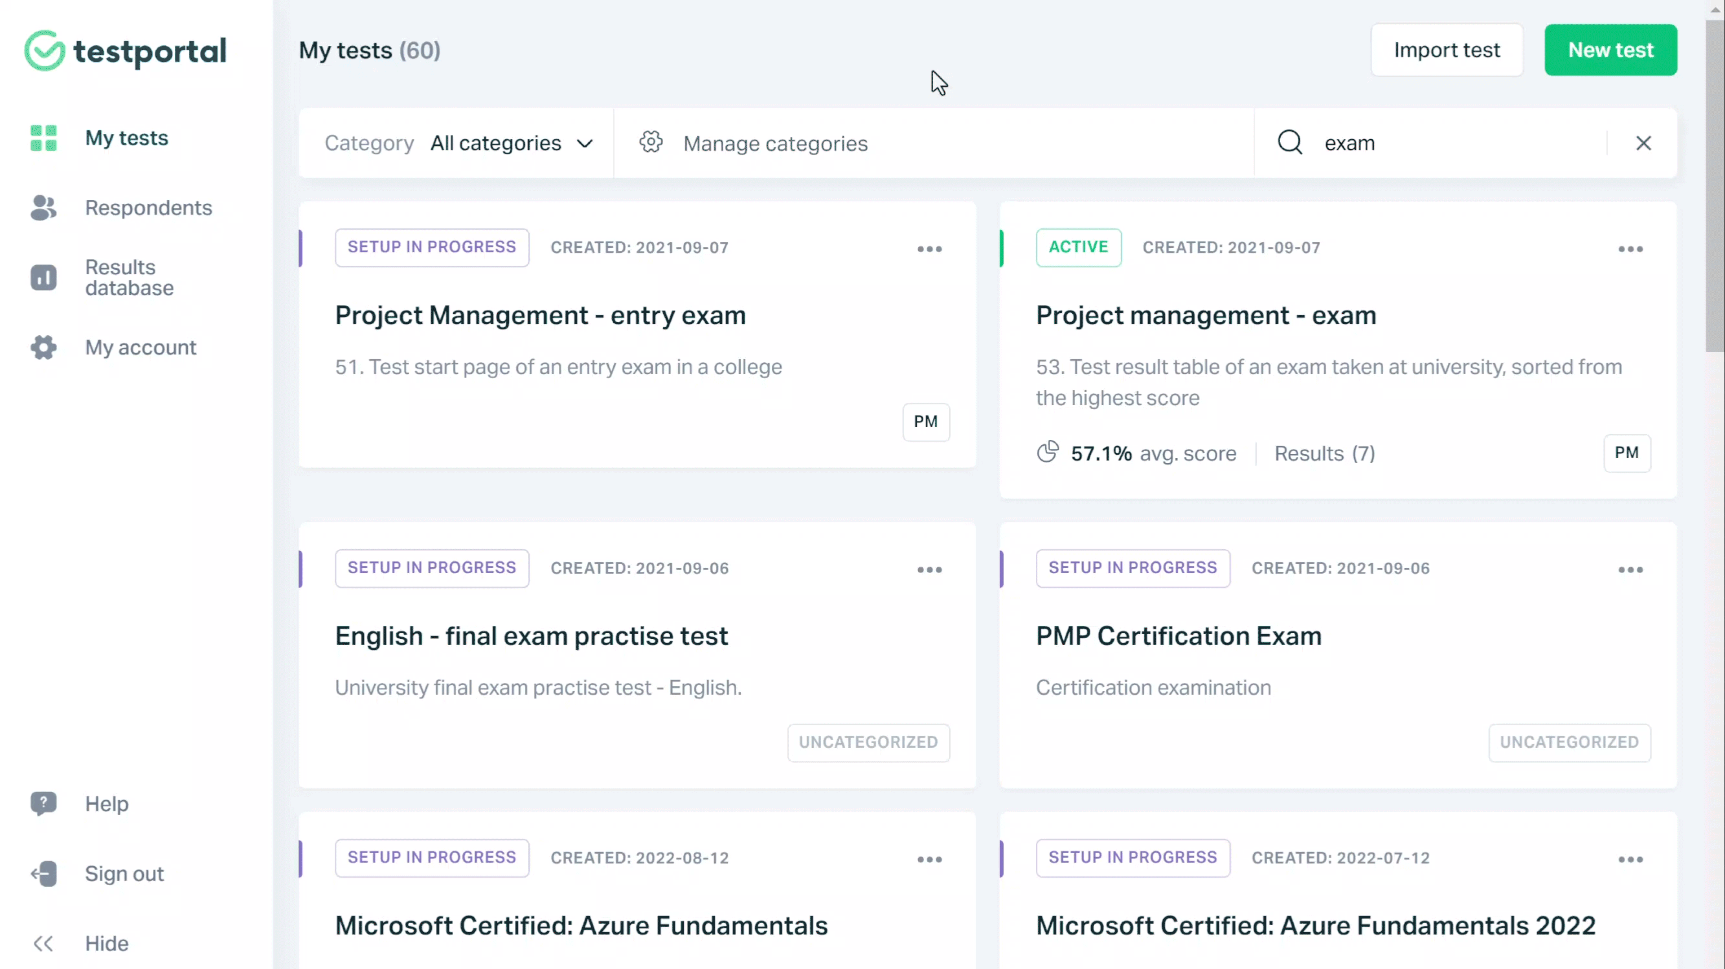Click the testportal logo
Viewport: 1725px width, 969px height.
[x=125, y=51]
